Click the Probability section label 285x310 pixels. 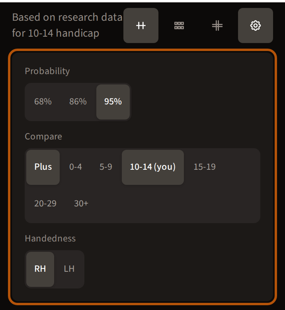(x=47, y=71)
